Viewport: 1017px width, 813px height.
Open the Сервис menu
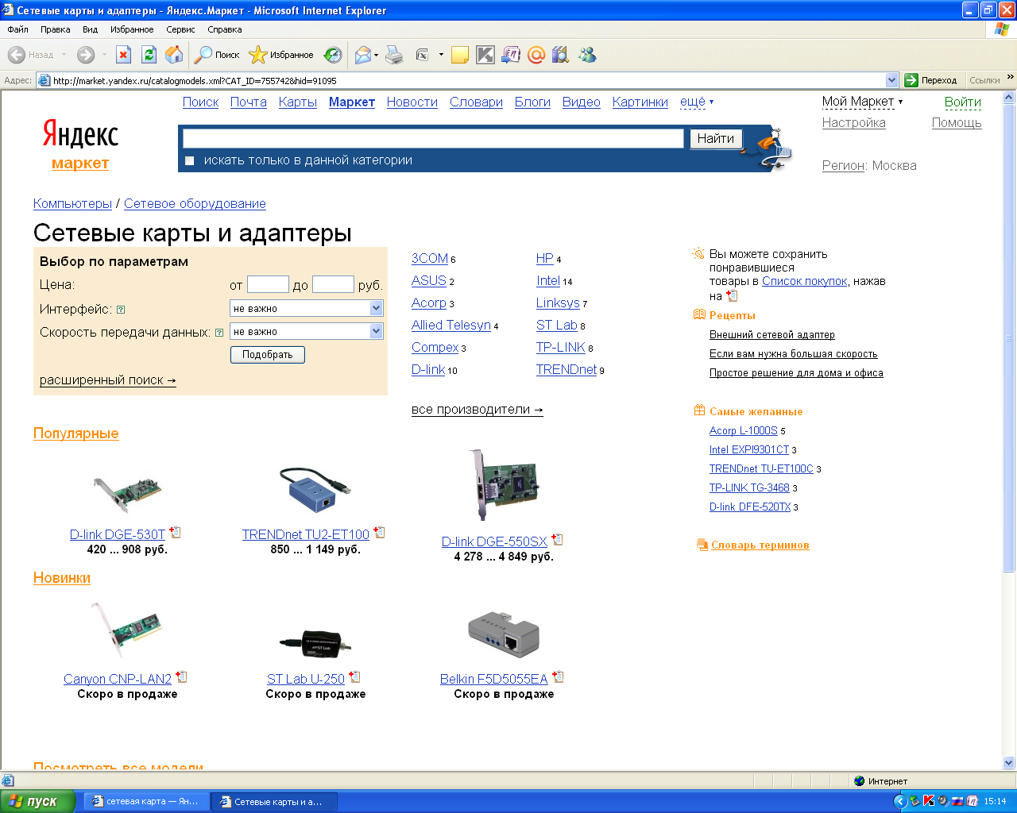click(180, 29)
